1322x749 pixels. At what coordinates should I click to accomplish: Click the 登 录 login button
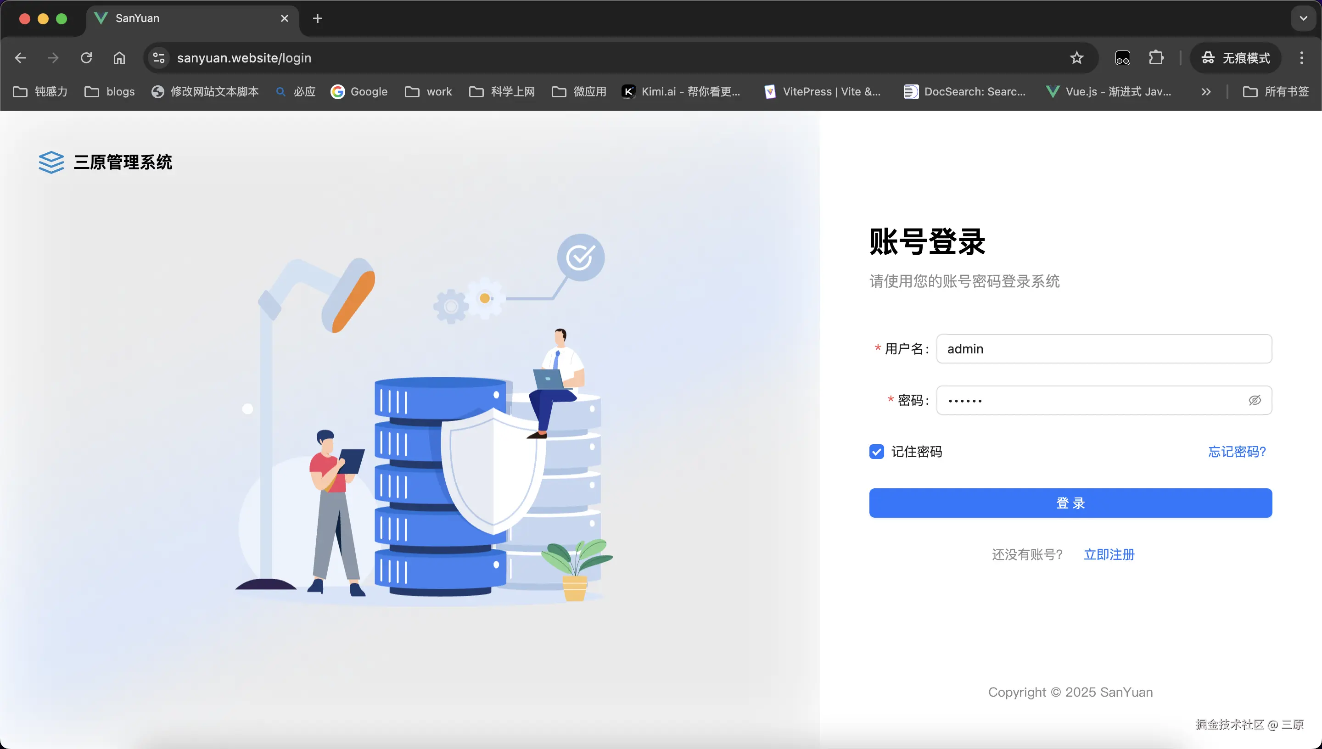[1070, 503]
